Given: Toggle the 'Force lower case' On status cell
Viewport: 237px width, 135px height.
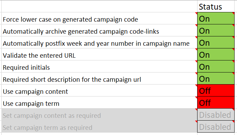Looking at the screenshot, I should tap(216, 18).
